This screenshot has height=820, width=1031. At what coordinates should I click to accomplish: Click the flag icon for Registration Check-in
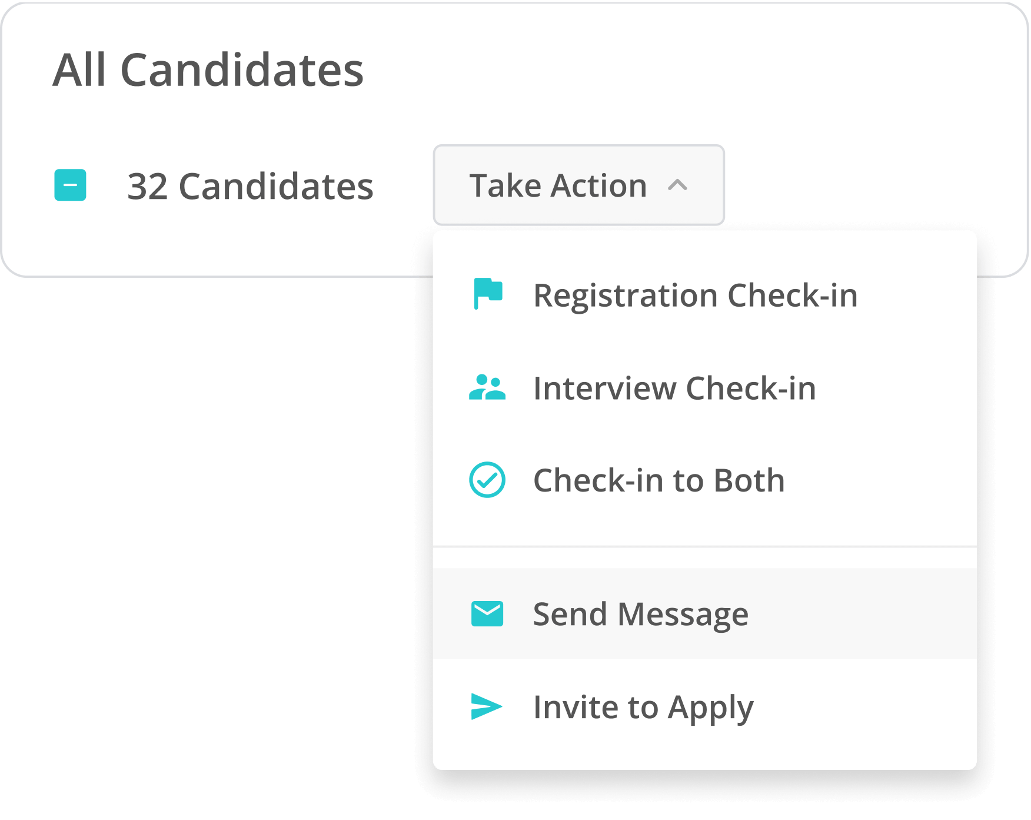(488, 293)
